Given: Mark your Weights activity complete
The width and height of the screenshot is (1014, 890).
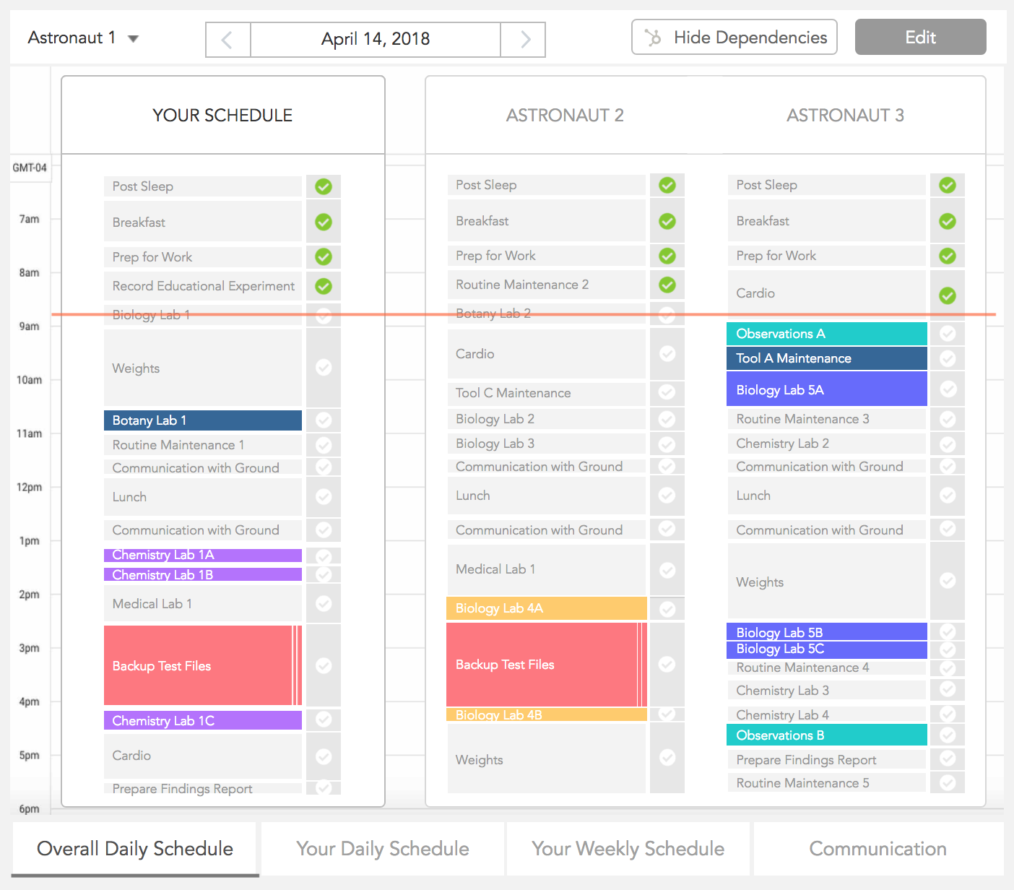Looking at the screenshot, I should (x=324, y=368).
